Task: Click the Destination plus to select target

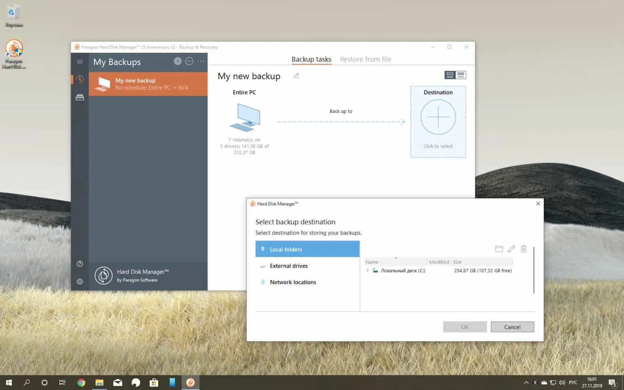Action: click(x=438, y=117)
